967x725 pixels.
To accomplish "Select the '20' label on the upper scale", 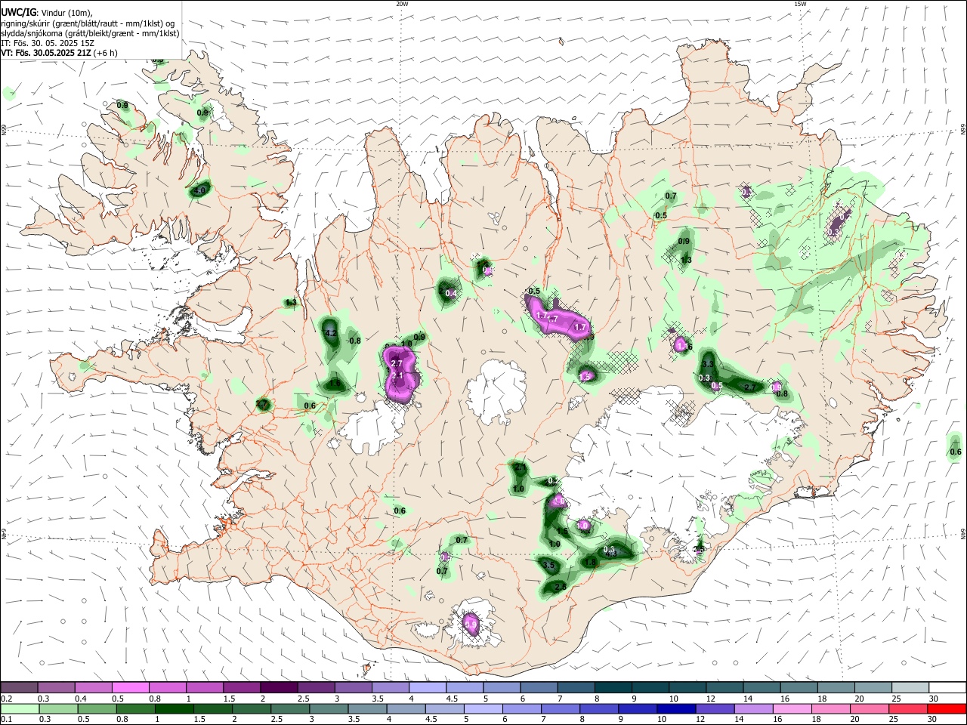I will tap(859, 699).
